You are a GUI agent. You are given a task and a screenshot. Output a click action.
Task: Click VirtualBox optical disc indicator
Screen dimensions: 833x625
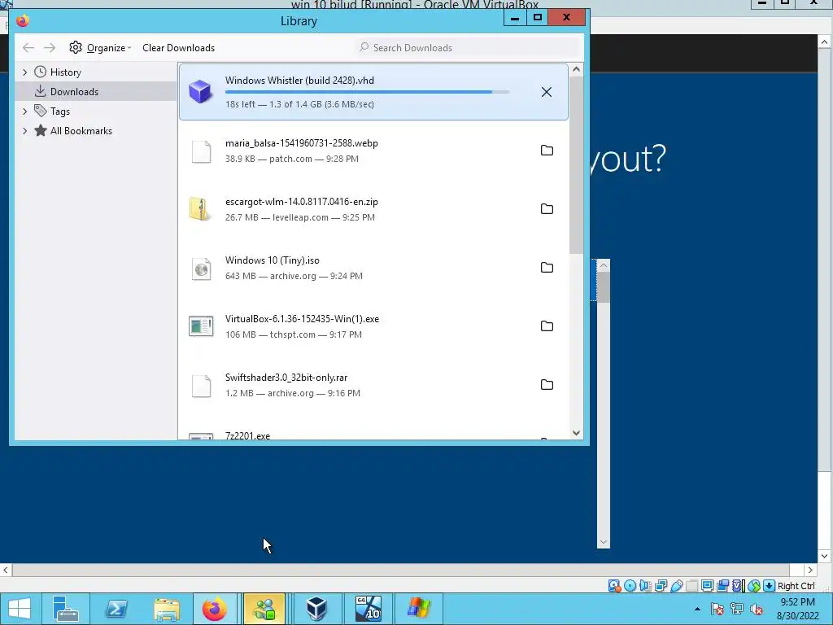click(x=630, y=586)
